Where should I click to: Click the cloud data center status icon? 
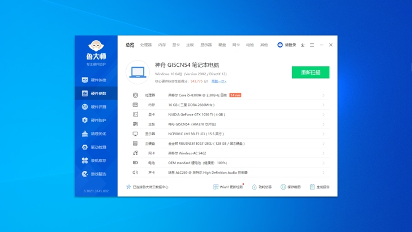pyautogui.click(x=128, y=187)
